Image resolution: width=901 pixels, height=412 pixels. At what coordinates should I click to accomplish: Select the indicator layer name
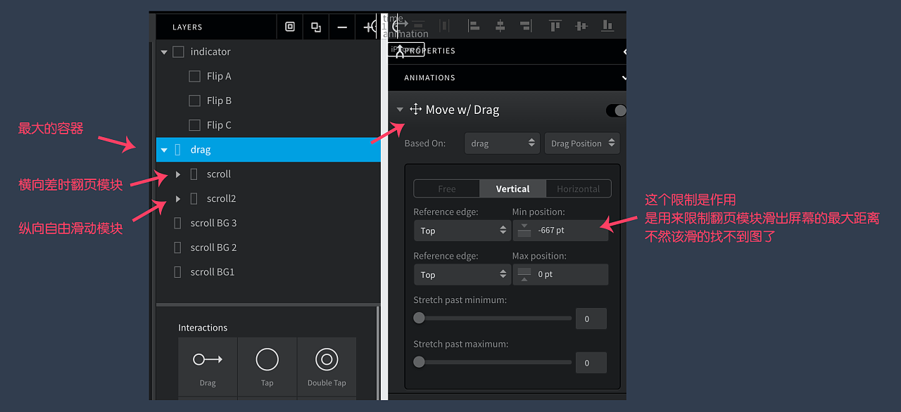pyautogui.click(x=210, y=51)
